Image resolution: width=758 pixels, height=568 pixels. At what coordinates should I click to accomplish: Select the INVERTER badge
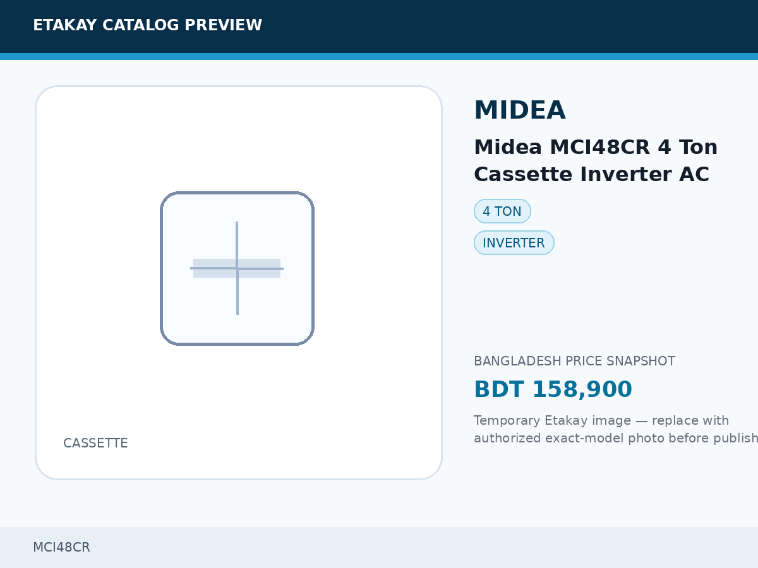coord(514,243)
